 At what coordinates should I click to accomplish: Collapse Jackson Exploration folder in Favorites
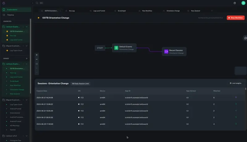pyautogui.click(x=27, y=27)
